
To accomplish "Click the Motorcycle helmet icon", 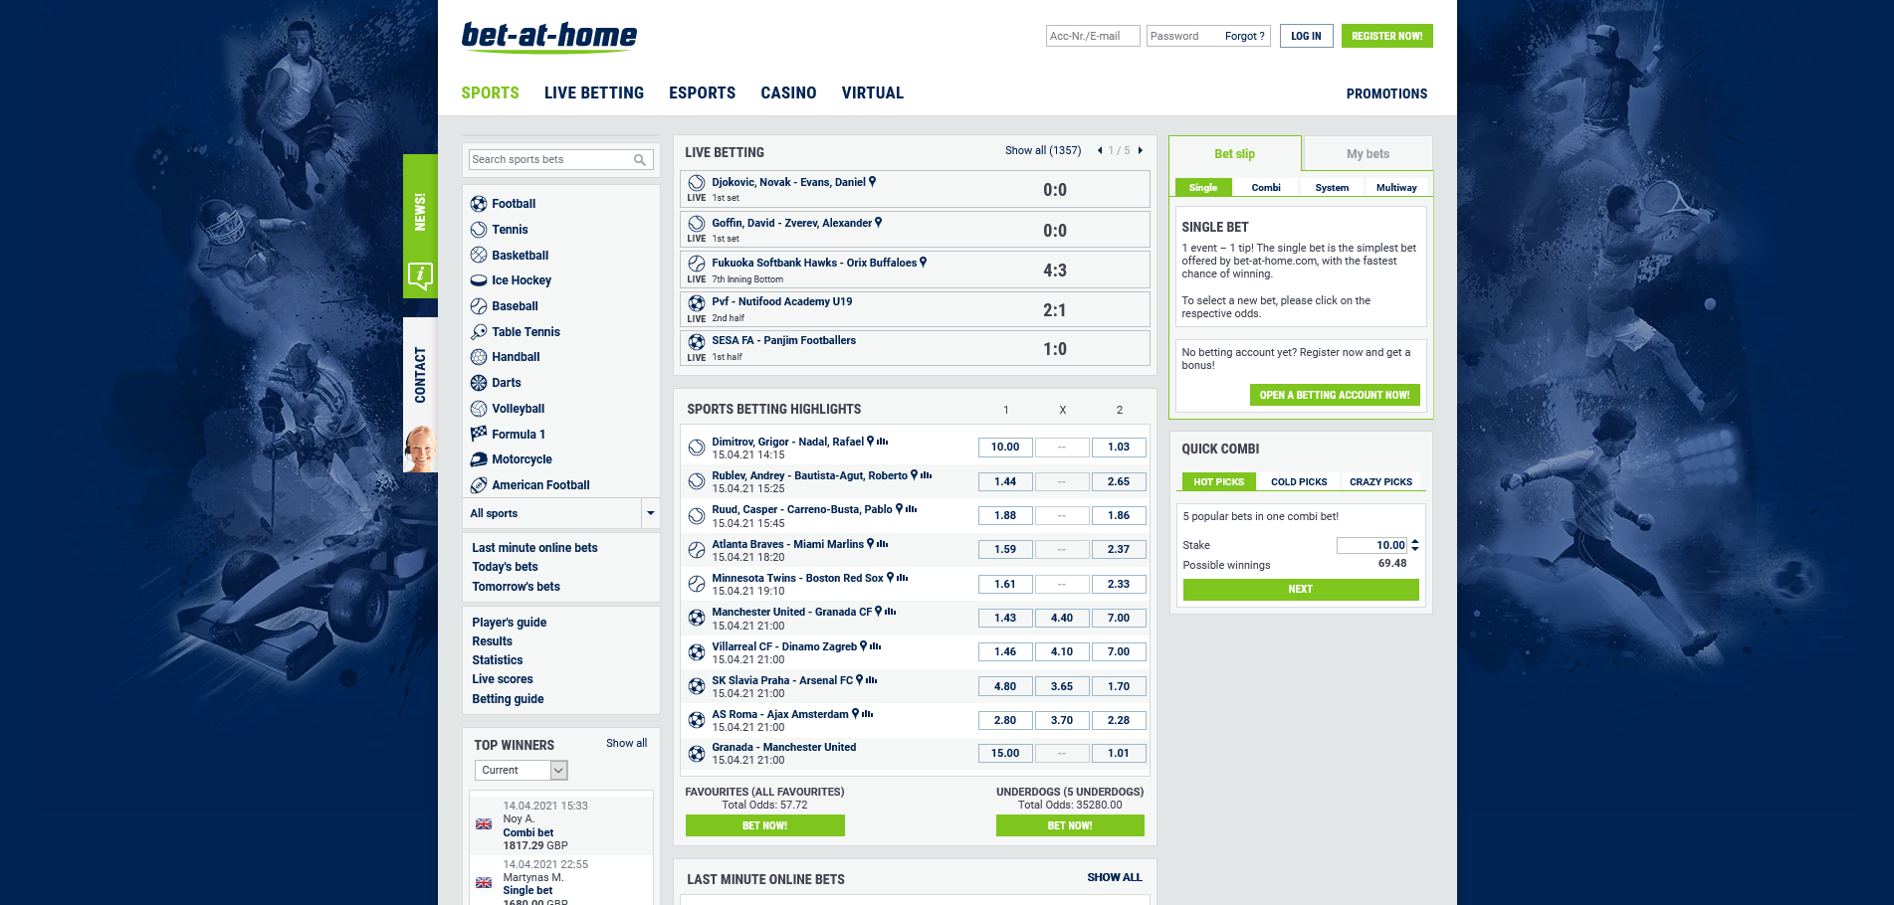I will coord(479,459).
